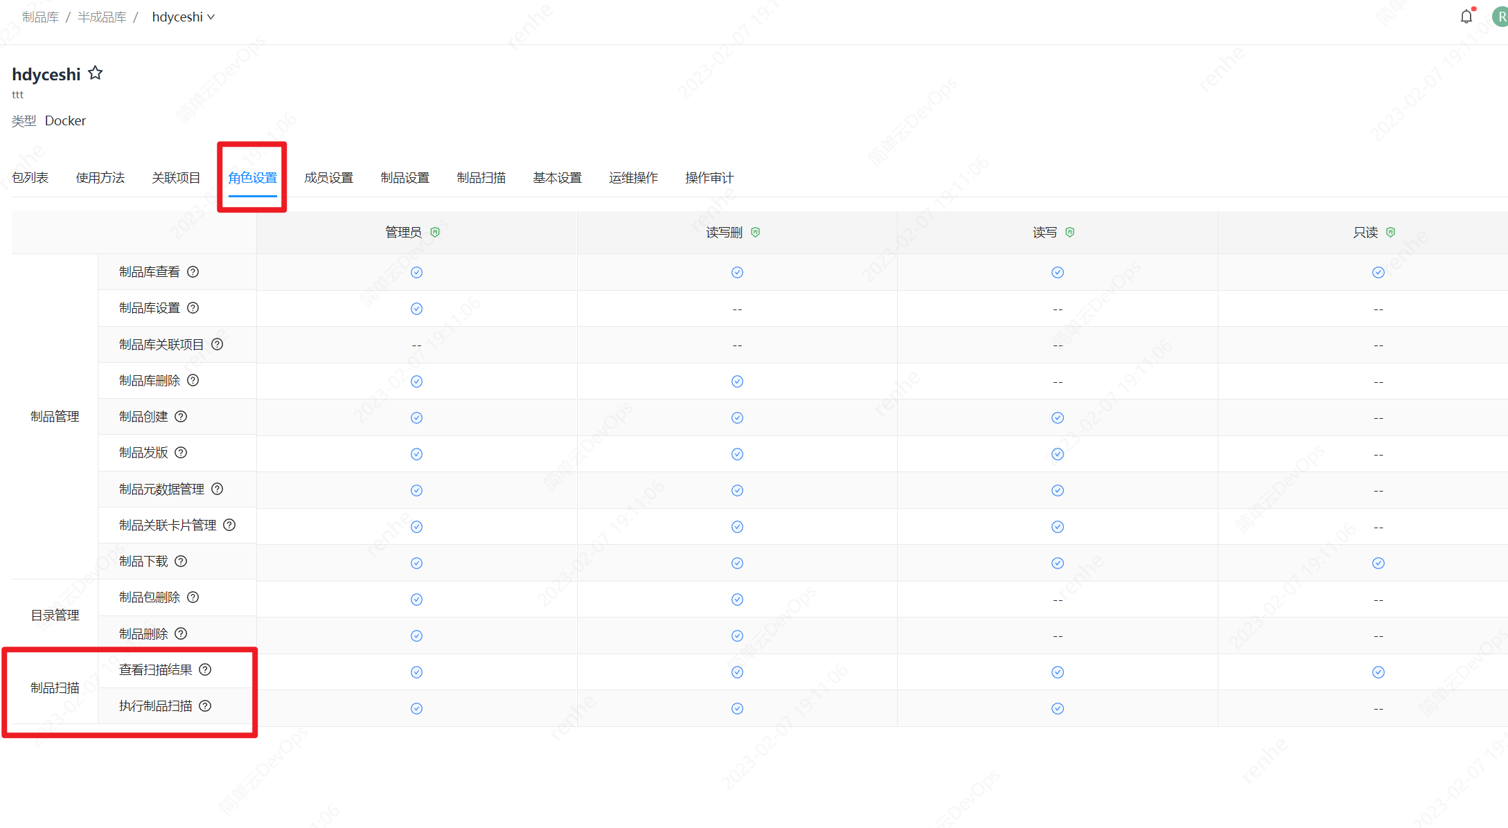Toggle 只读 check for 制品下载
This screenshot has height=828, width=1508.
[x=1378, y=563]
